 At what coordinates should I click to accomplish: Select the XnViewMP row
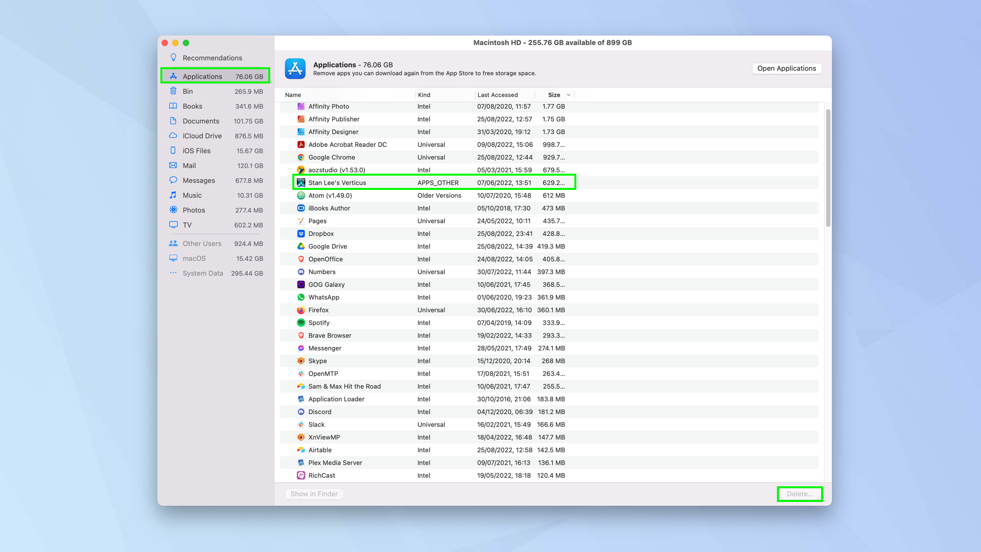(x=549, y=437)
